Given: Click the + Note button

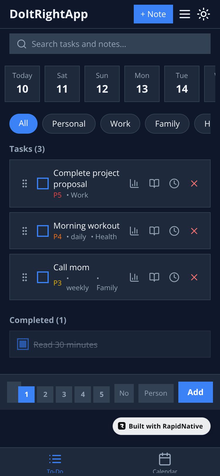Looking at the screenshot, I should tap(153, 14).
